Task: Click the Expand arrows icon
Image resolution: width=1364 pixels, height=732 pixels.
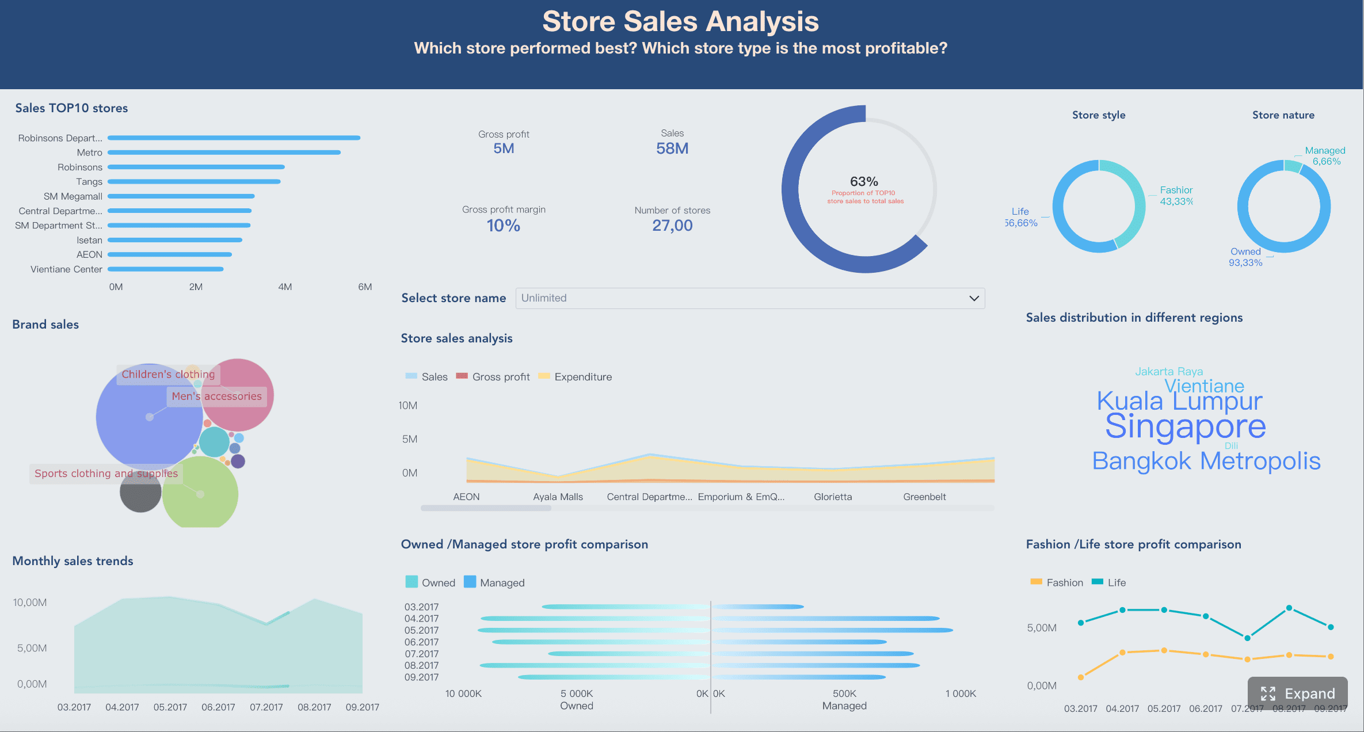Action: (x=1269, y=693)
